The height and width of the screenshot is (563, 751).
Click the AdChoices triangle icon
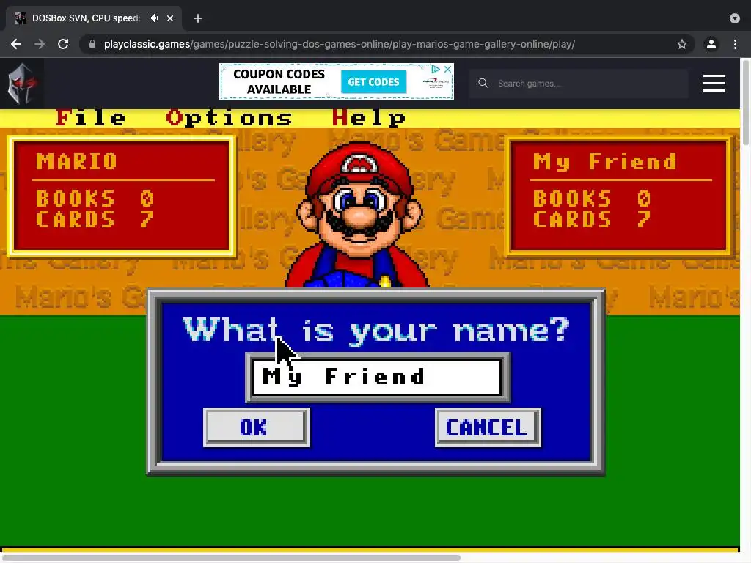click(x=436, y=69)
